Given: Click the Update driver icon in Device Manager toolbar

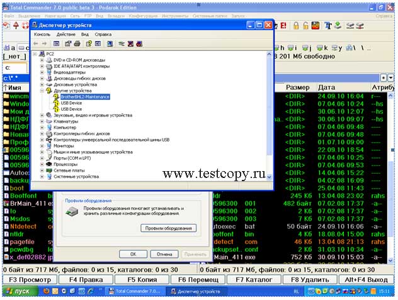Looking at the screenshot, I should (x=122, y=43).
